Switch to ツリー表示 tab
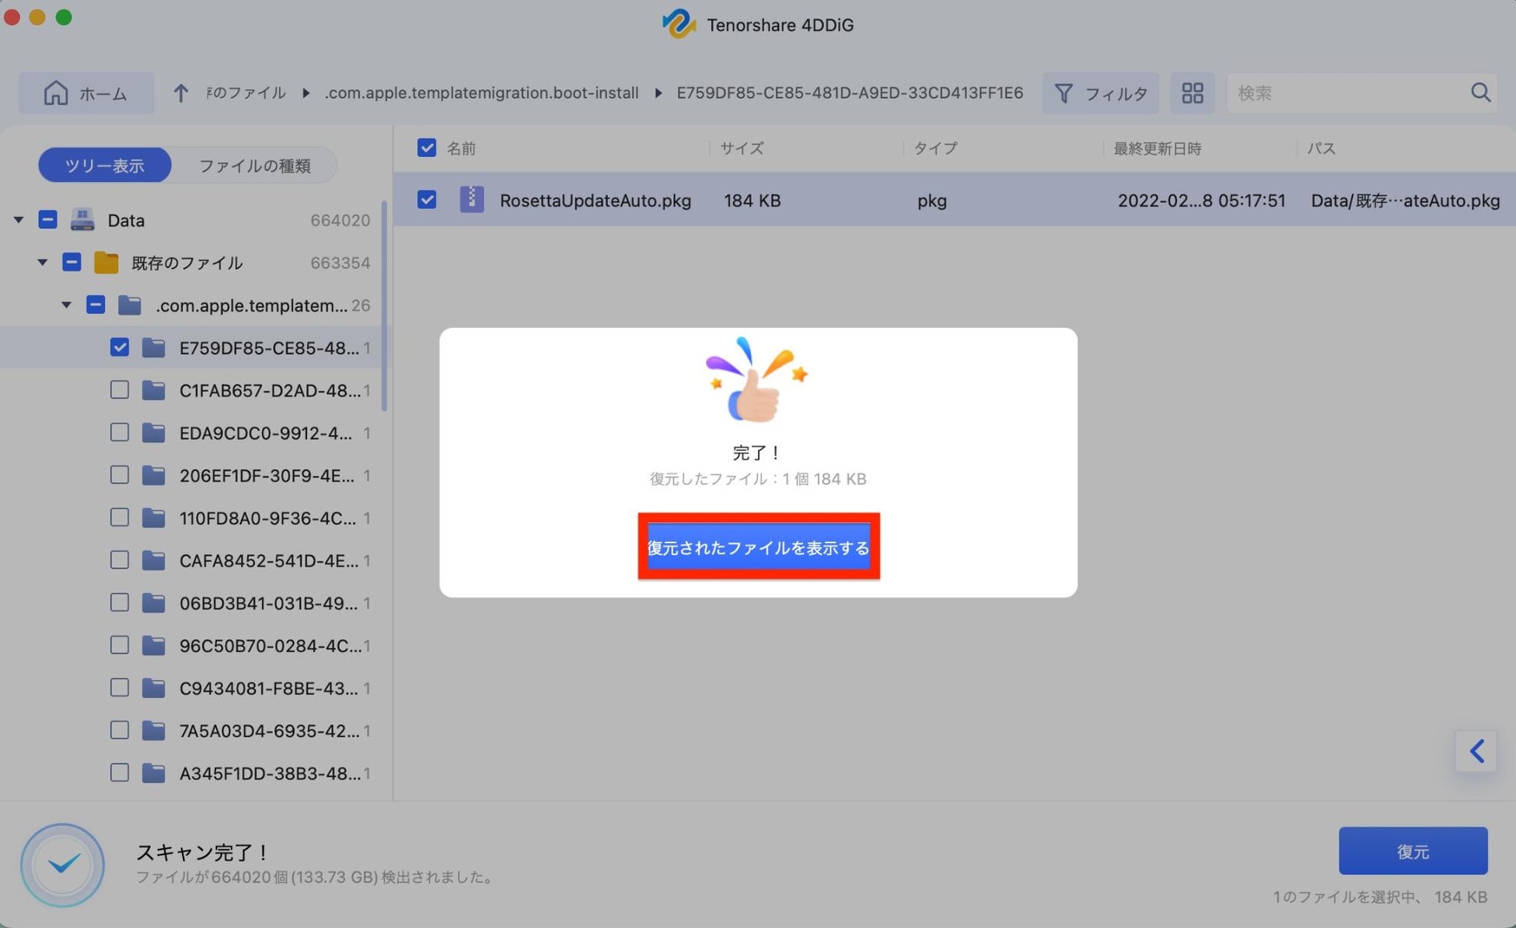The height and width of the screenshot is (928, 1516). 104,166
